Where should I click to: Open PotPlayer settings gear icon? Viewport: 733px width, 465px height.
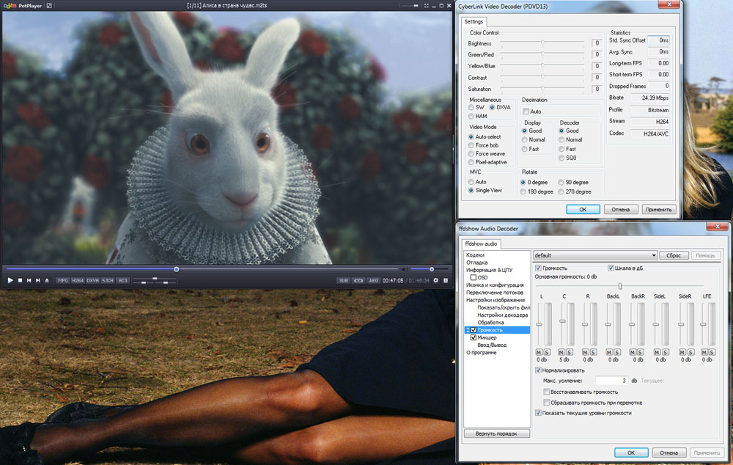[x=435, y=280]
